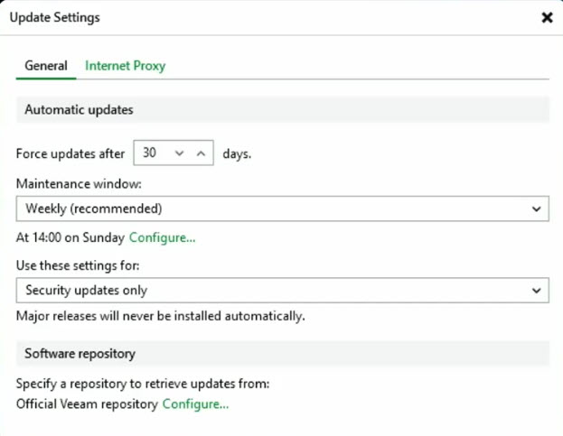Screen dimensions: 563x436
Task: Open Configure link for Sunday schedule
Action: (x=163, y=237)
